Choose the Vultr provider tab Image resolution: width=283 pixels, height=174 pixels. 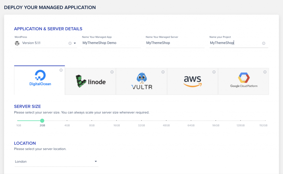click(141, 81)
